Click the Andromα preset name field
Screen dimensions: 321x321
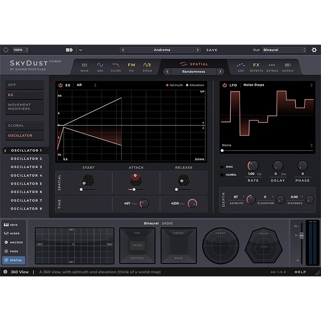(x=160, y=50)
